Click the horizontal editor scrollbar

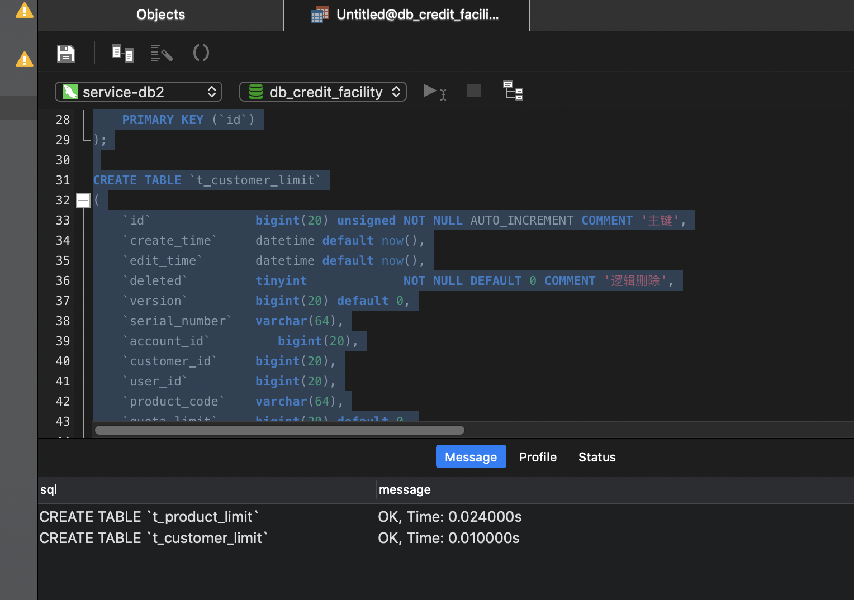280,430
